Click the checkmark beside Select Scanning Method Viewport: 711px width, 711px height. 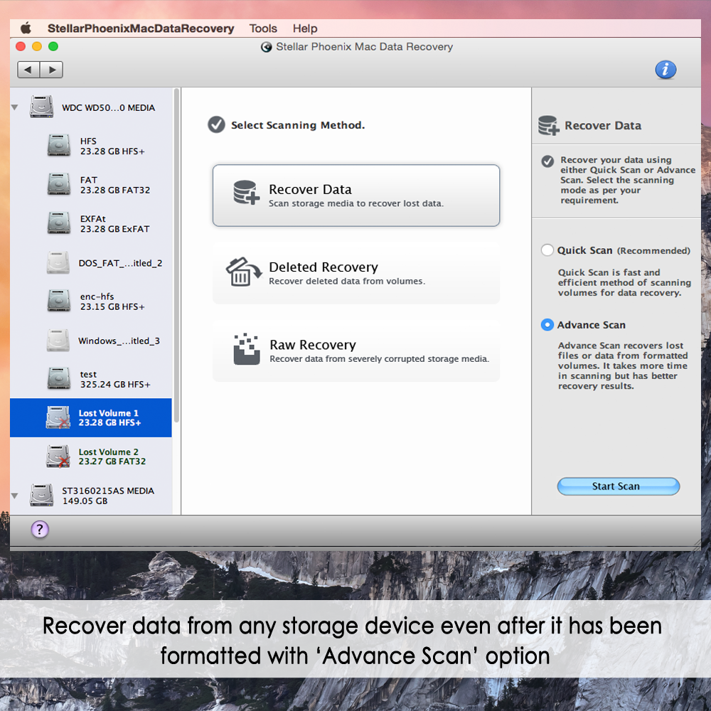[x=216, y=124]
